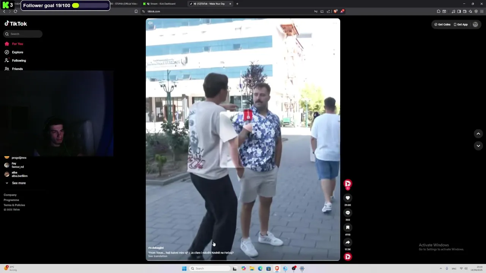Click the webcam overlay thumbnail
Image resolution: width=486 pixels, height=273 pixels.
pyautogui.click(x=57, y=113)
